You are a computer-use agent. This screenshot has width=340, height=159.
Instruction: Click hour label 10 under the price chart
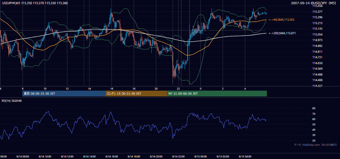[45, 89]
